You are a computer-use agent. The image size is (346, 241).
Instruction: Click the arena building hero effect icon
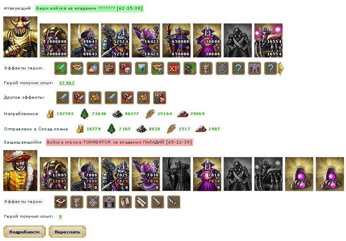109,69
